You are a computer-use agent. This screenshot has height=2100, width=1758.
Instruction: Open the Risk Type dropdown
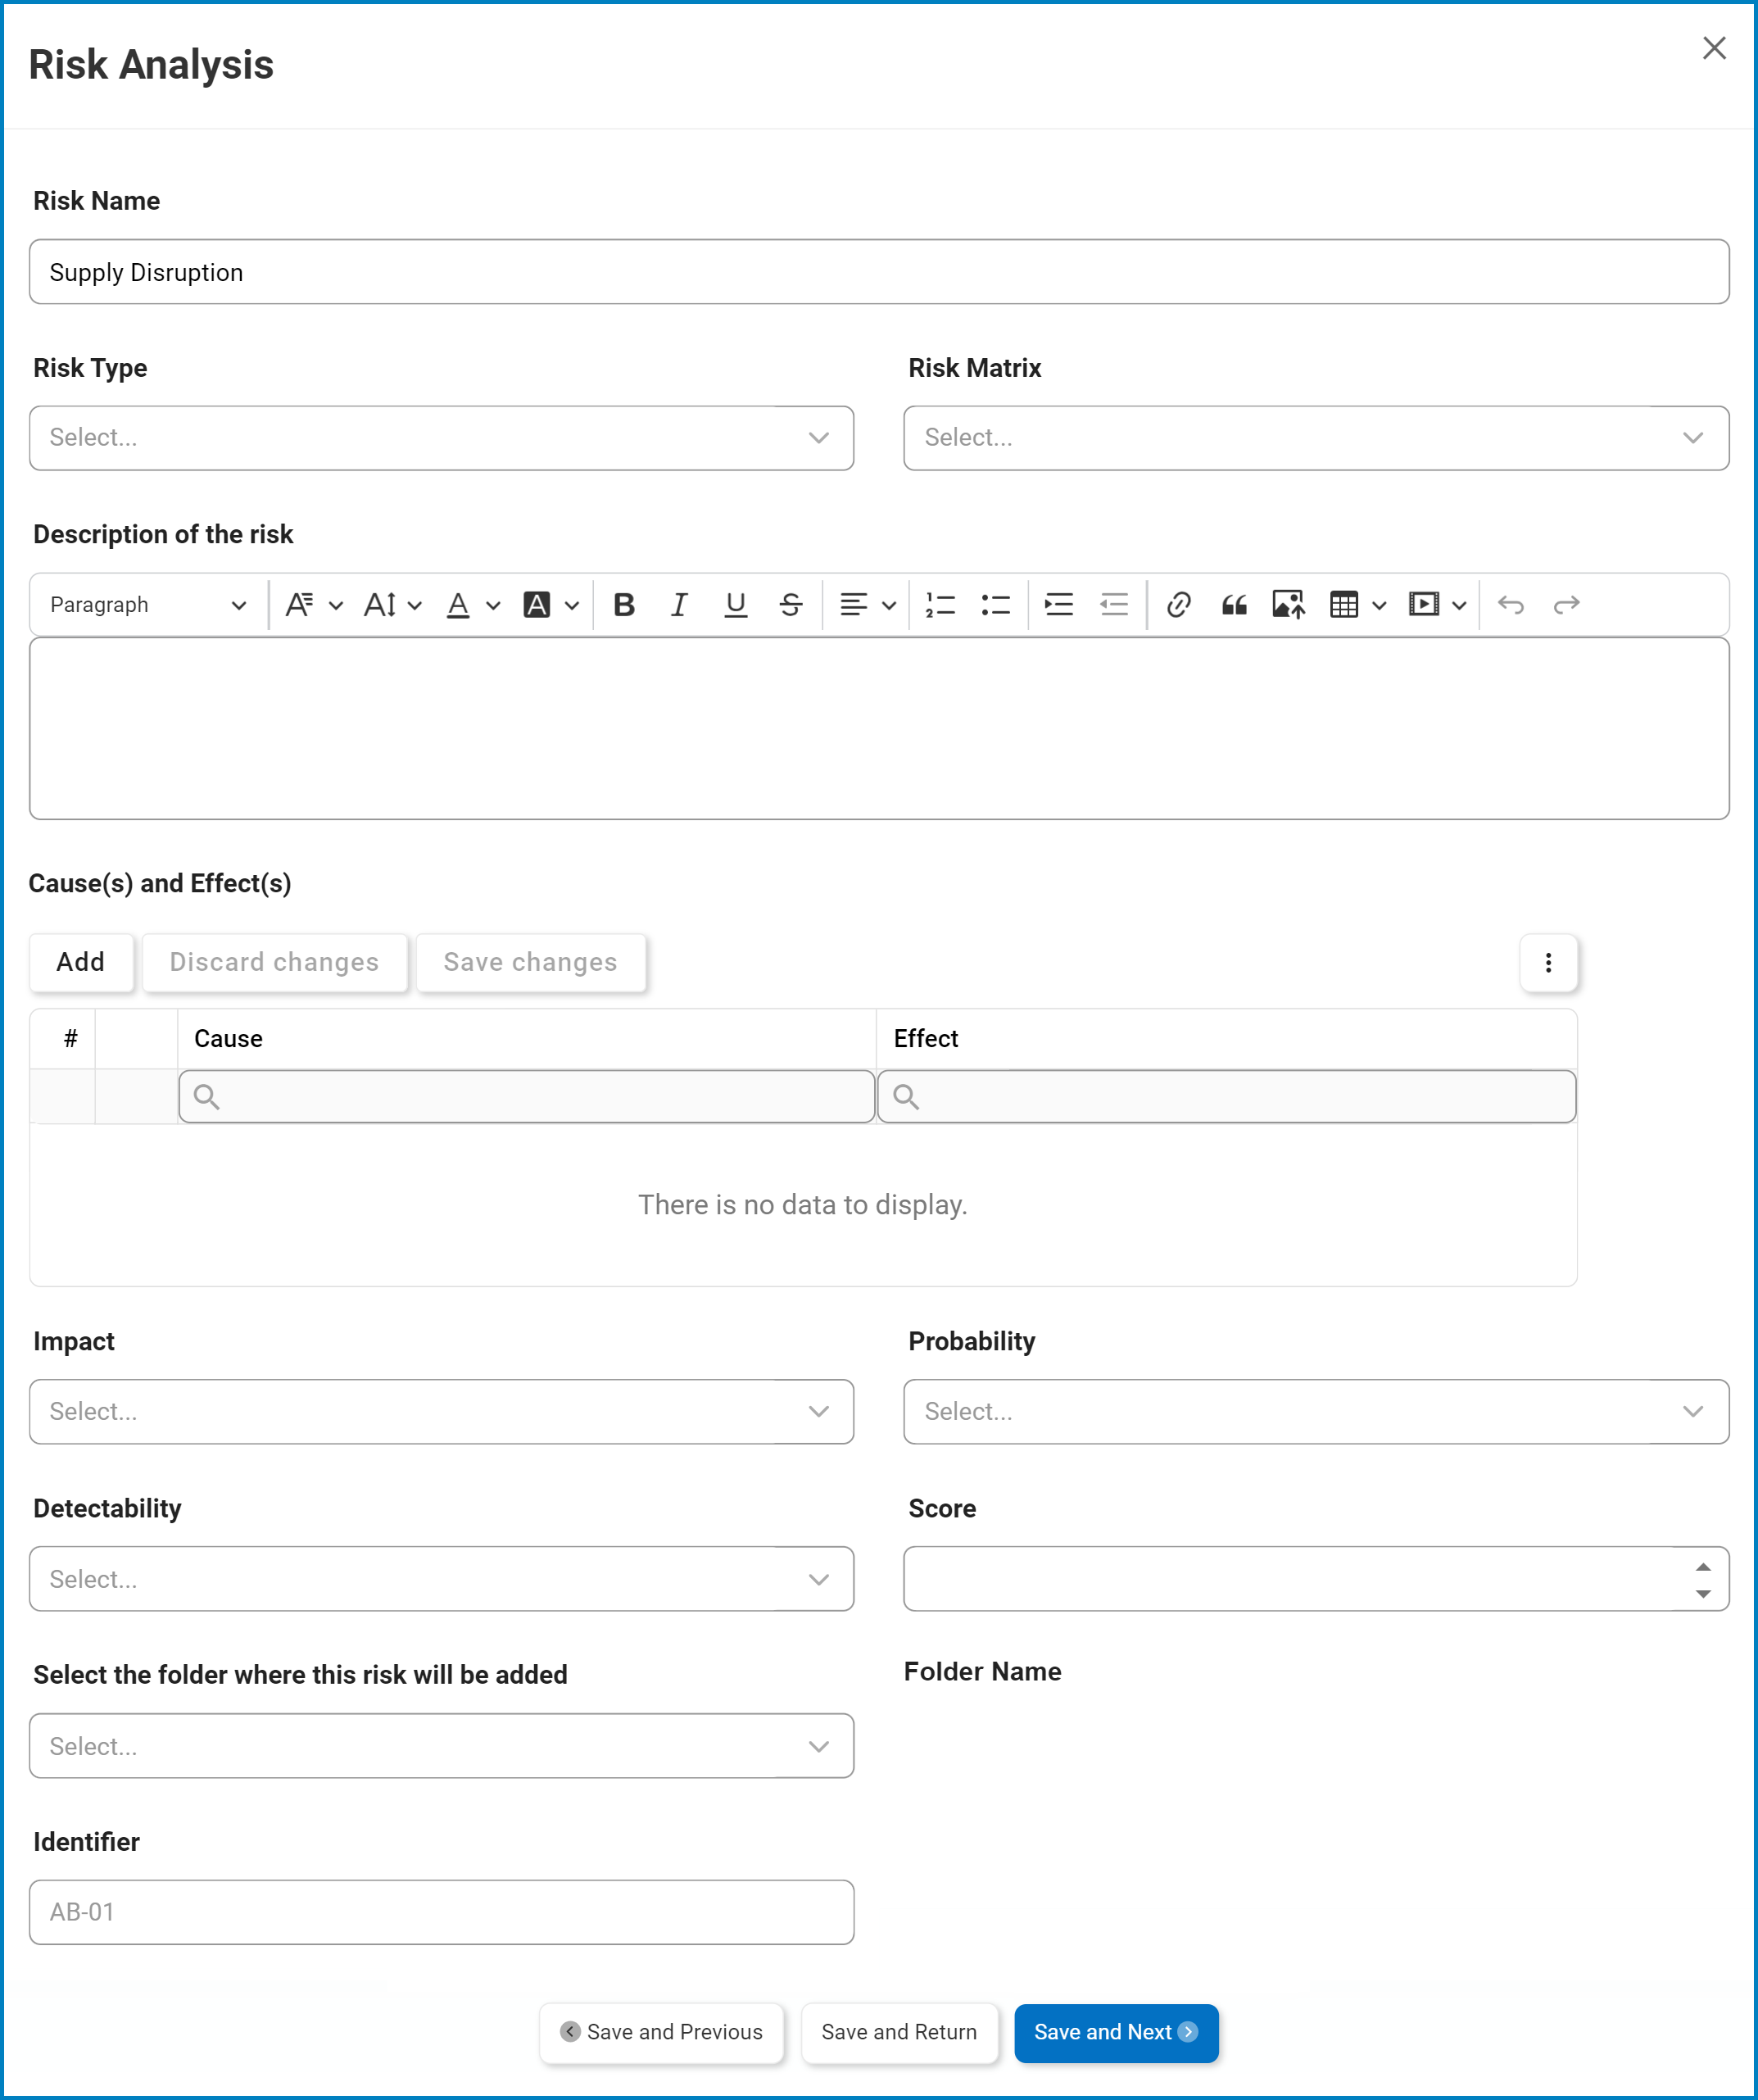(x=441, y=438)
